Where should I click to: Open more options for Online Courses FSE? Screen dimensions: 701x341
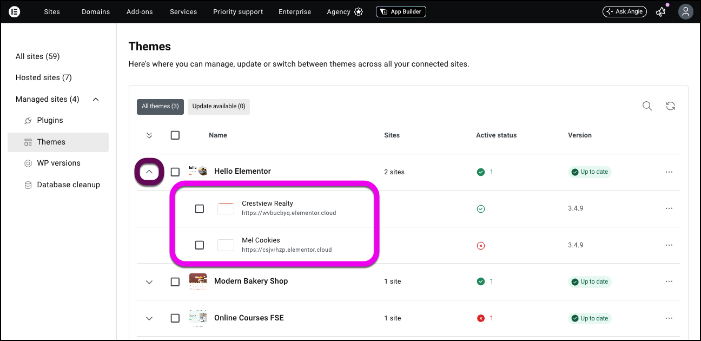point(669,318)
